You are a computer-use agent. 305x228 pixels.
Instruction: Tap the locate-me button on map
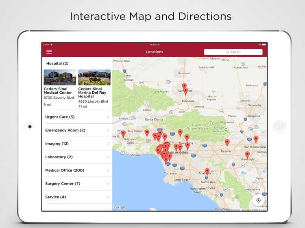pos(258,200)
